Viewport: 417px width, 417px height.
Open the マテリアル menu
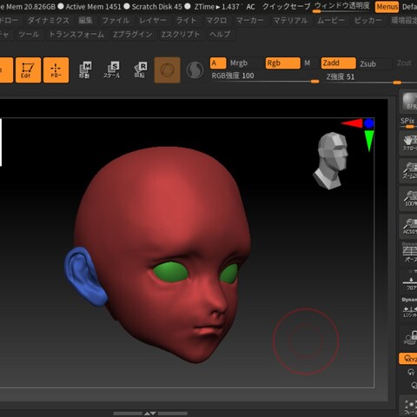(x=290, y=21)
